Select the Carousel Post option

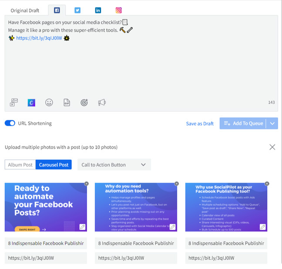(54, 165)
